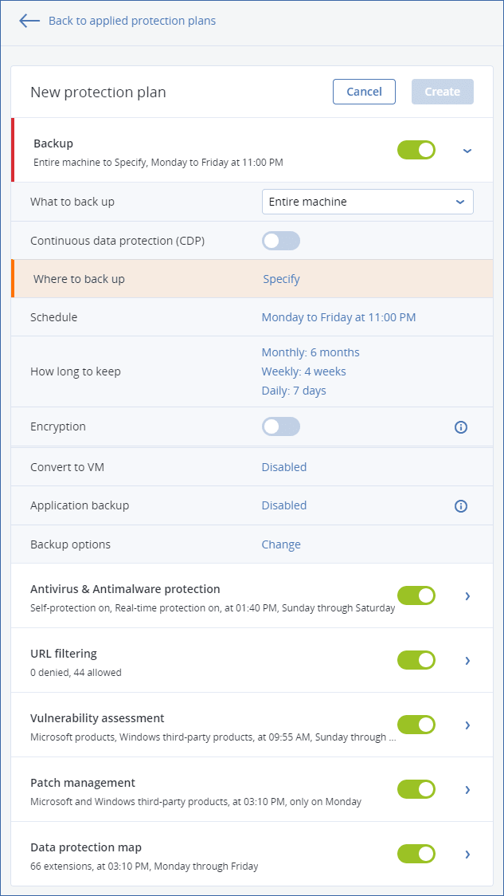Image resolution: width=504 pixels, height=896 pixels.
Task: Open the Monday to Friday schedule link
Action: [338, 317]
